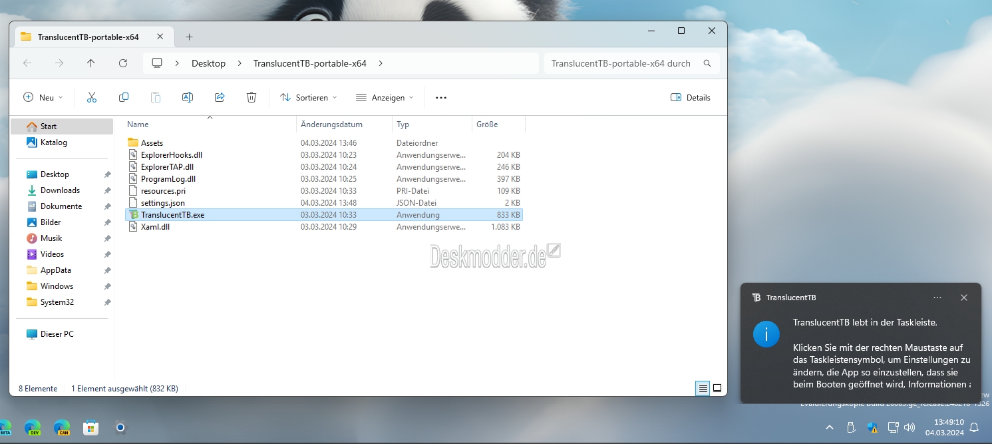Open Musik in the sidebar
The image size is (992, 444).
[x=62, y=238]
